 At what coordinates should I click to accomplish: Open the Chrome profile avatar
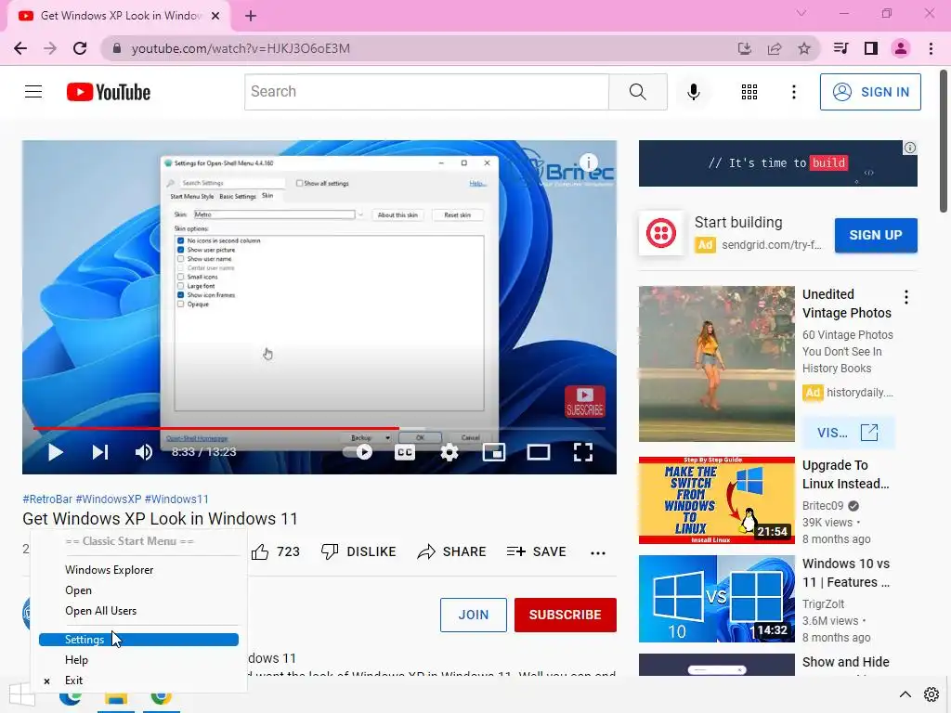(x=901, y=48)
